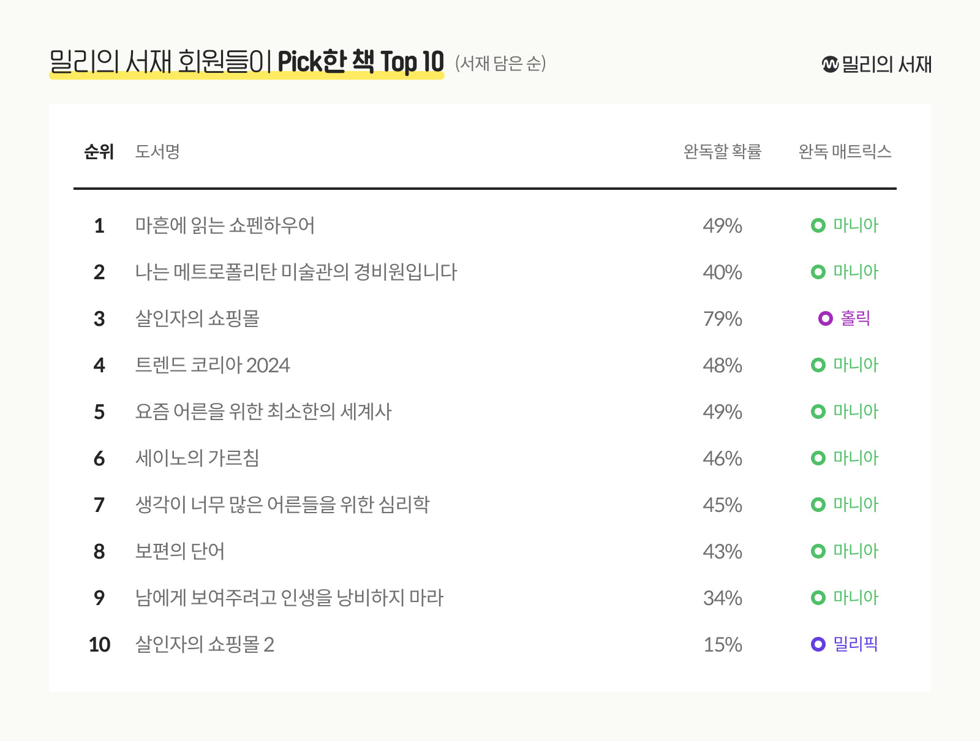This screenshot has width=980, height=741.
Task: Click the 홀릭 label text
Action: (x=855, y=318)
